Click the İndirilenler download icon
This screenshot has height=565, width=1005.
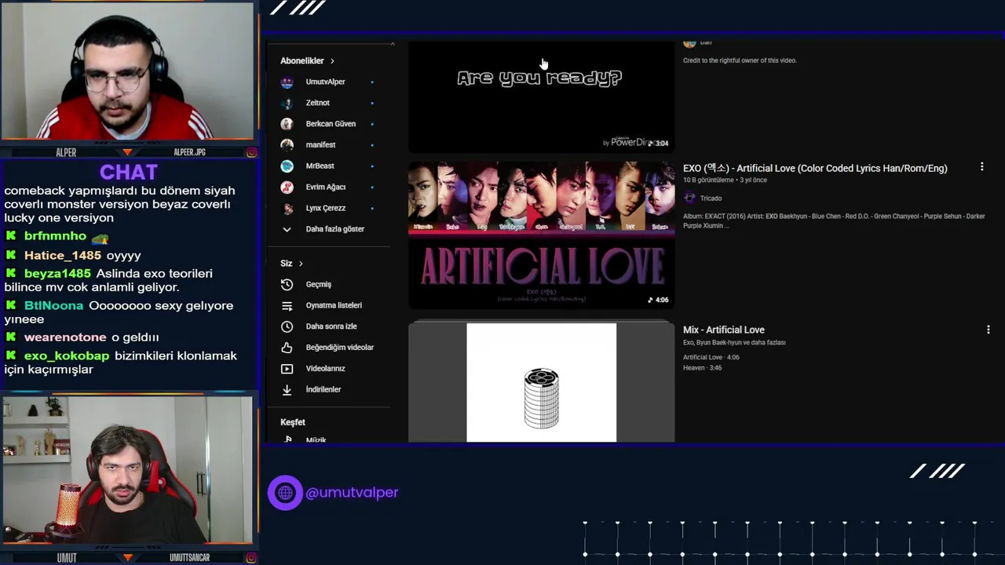coord(287,389)
